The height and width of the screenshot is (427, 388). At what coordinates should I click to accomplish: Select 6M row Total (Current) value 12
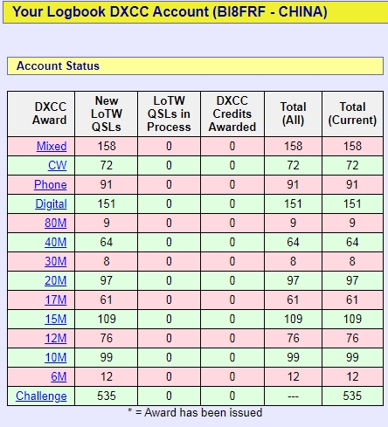(352, 376)
